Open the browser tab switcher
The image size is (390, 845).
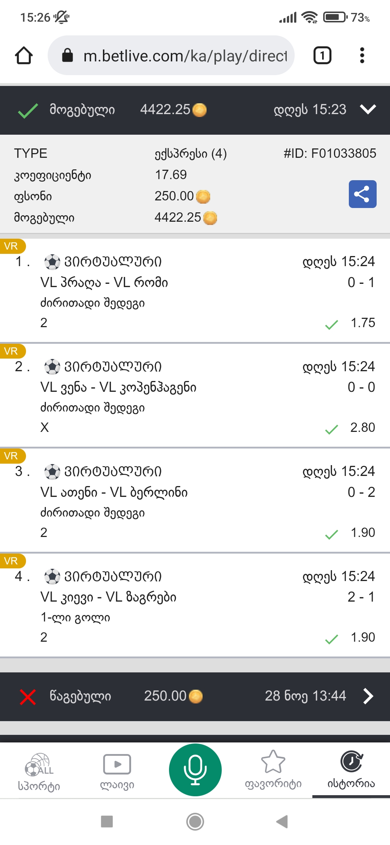[322, 56]
